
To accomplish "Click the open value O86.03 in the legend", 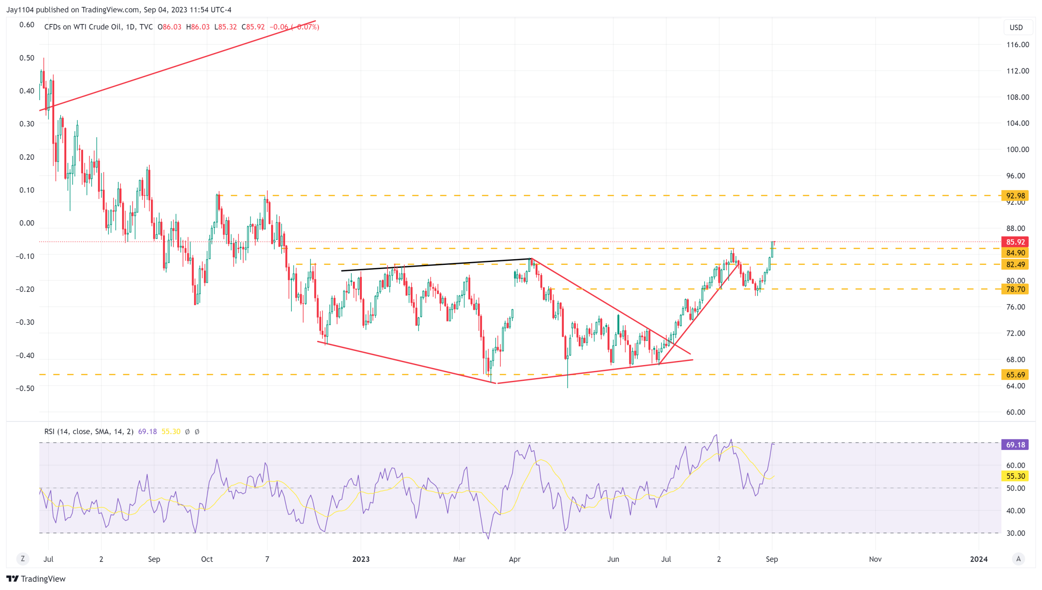I will coord(169,27).
